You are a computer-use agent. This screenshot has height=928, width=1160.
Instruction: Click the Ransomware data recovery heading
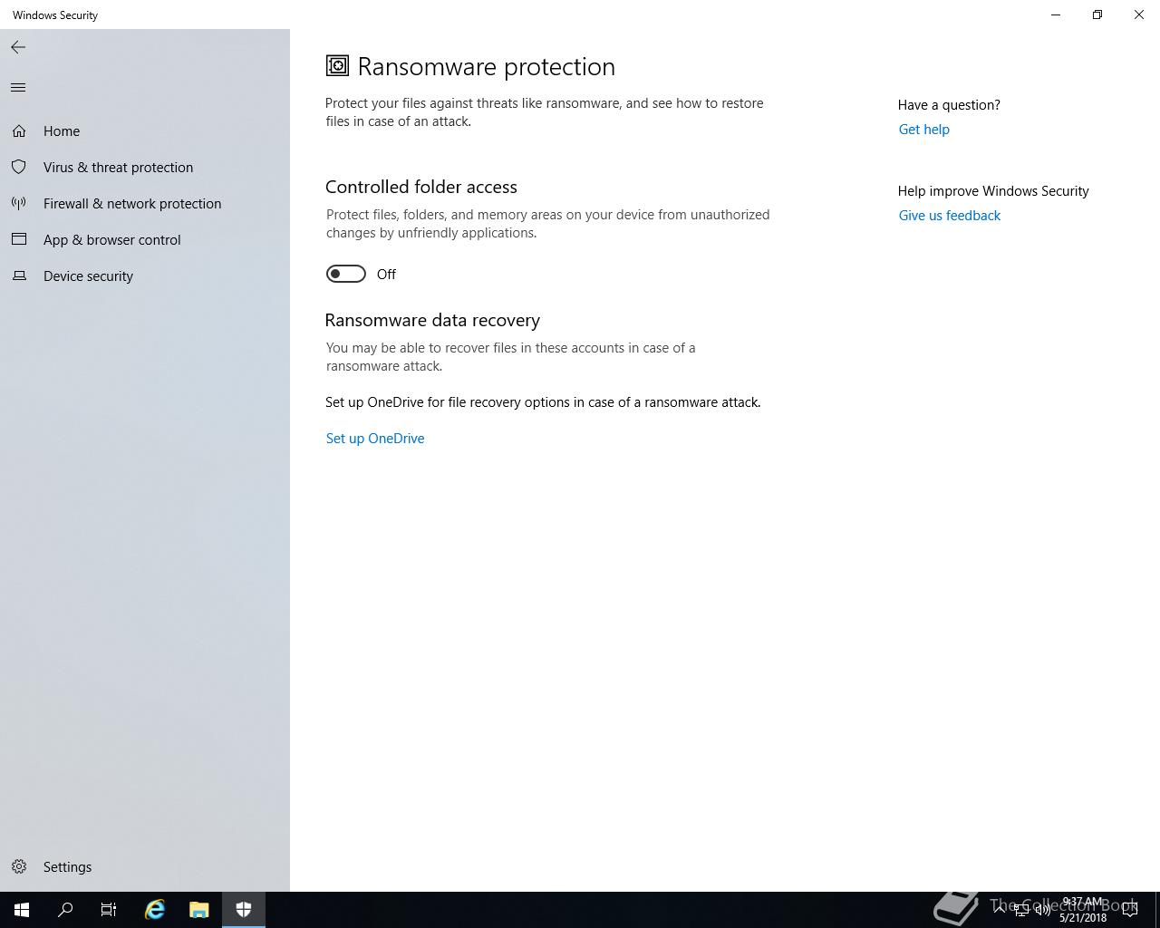432,321
